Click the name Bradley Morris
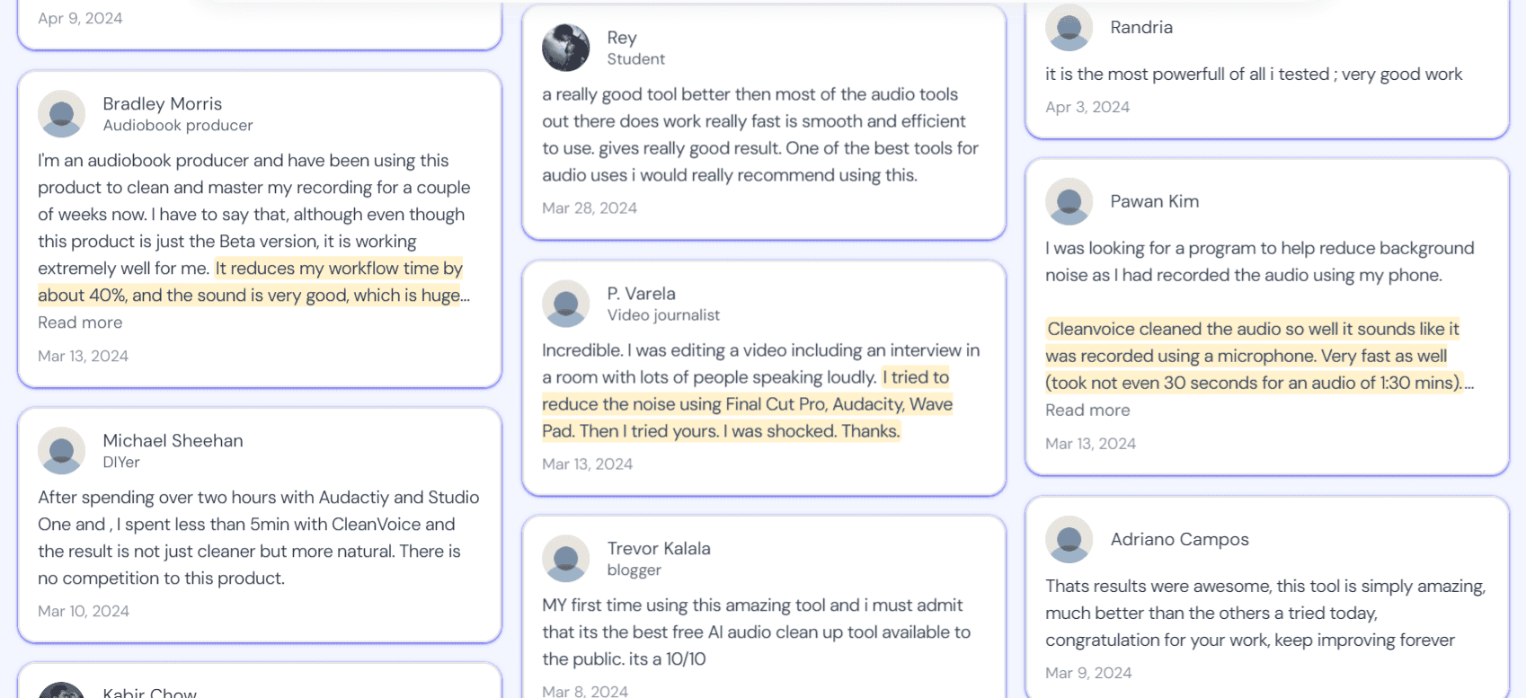This screenshot has width=1526, height=698. click(162, 104)
